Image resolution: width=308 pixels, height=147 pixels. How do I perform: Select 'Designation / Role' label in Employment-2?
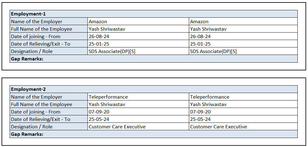(32, 127)
